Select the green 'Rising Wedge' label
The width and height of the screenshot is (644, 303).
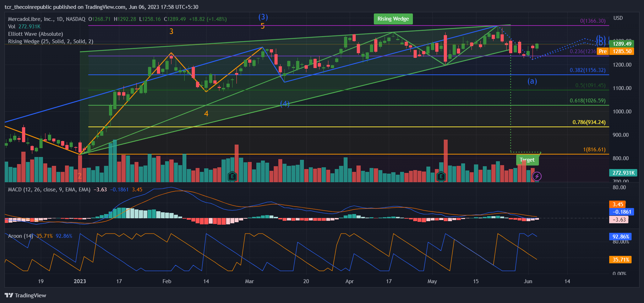pyautogui.click(x=393, y=19)
